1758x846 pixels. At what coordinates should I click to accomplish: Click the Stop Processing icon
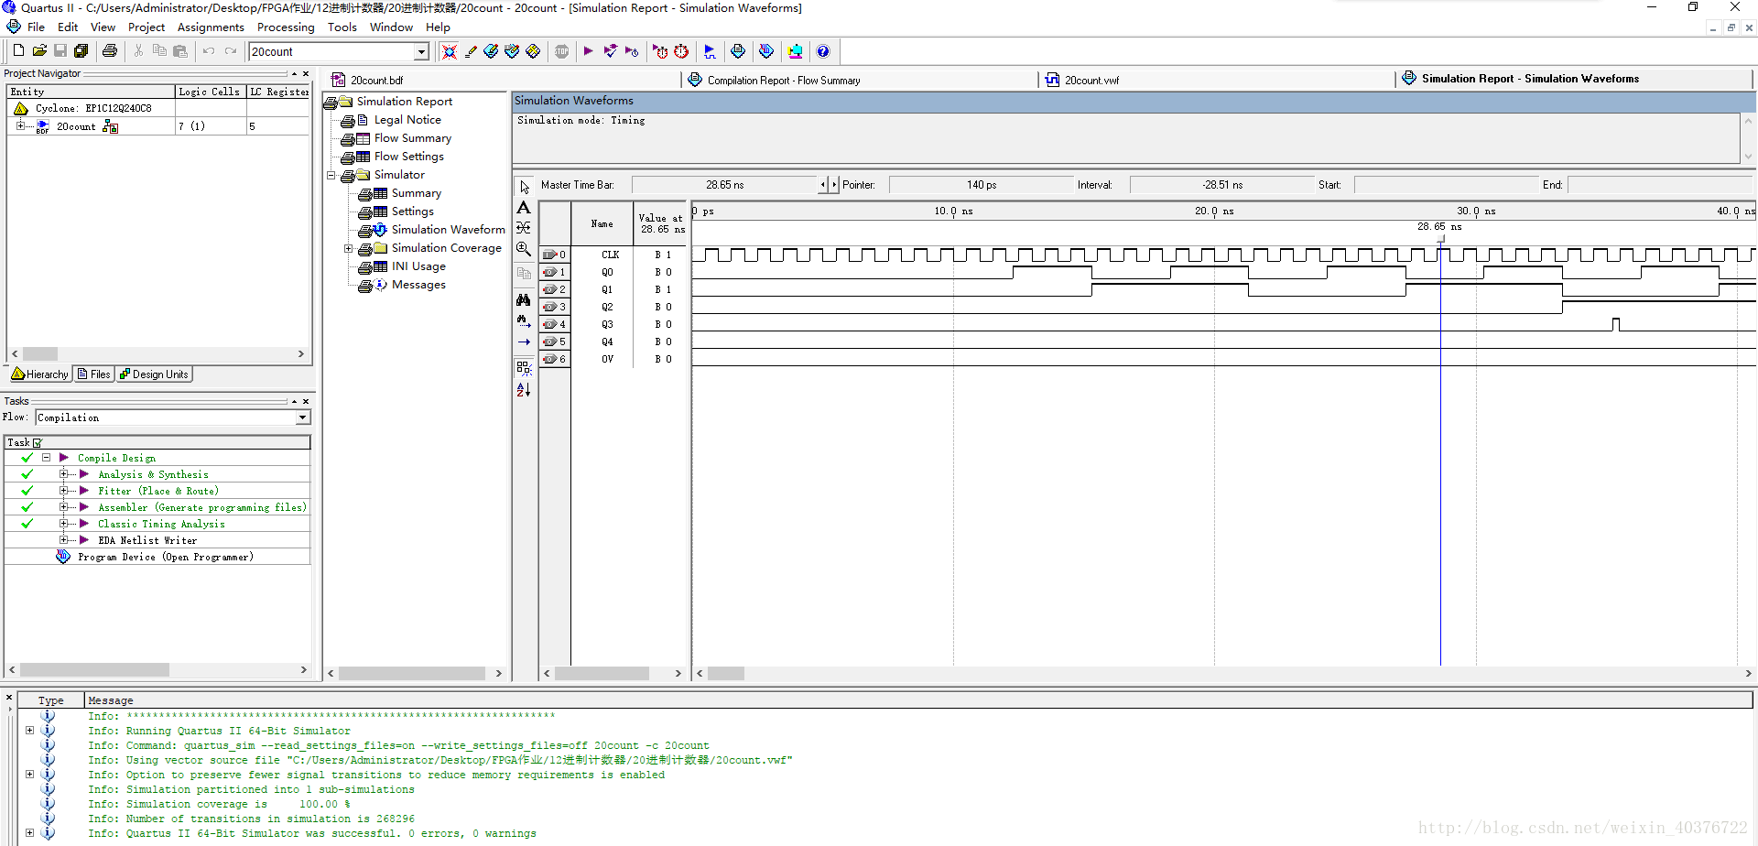[x=561, y=51]
